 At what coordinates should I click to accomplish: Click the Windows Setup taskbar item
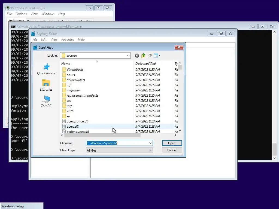(x=22, y=206)
